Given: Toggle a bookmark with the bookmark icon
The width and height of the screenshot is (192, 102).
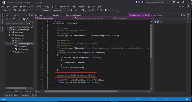Looking at the screenshot, I should pyautogui.click(x=105, y=10).
